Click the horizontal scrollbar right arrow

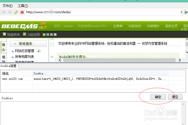180,60
